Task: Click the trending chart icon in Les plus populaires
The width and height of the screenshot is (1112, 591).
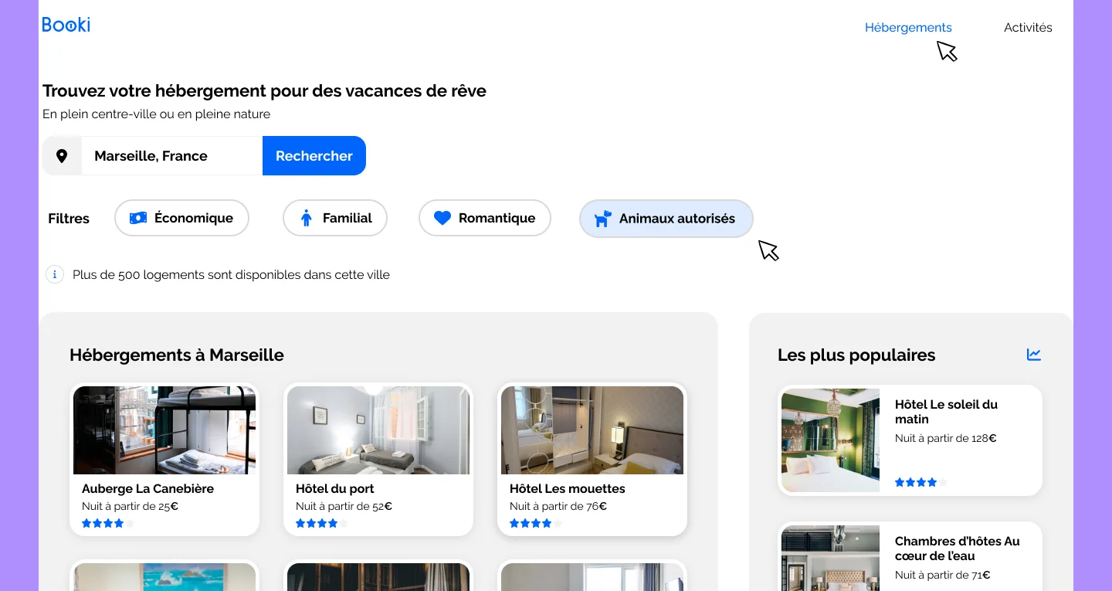Action: (x=1034, y=355)
